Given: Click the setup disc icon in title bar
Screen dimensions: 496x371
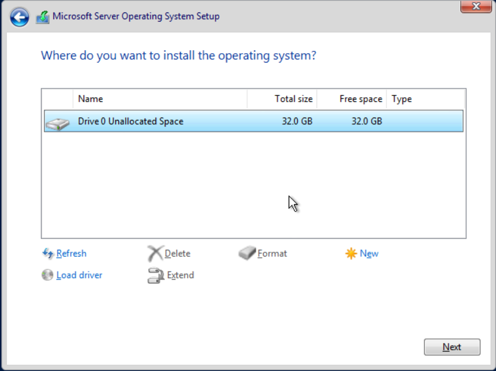Looking at the screenshot, I should pos(42,17).
